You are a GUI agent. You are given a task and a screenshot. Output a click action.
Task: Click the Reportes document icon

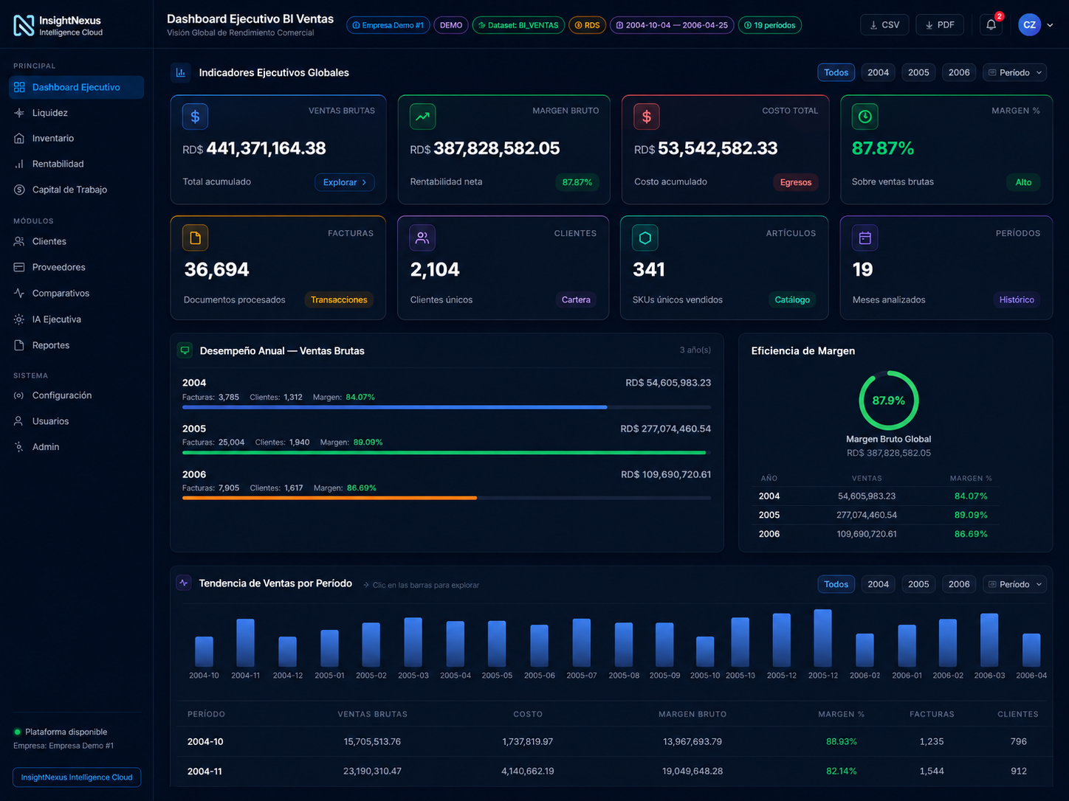(x=19, y=345)
